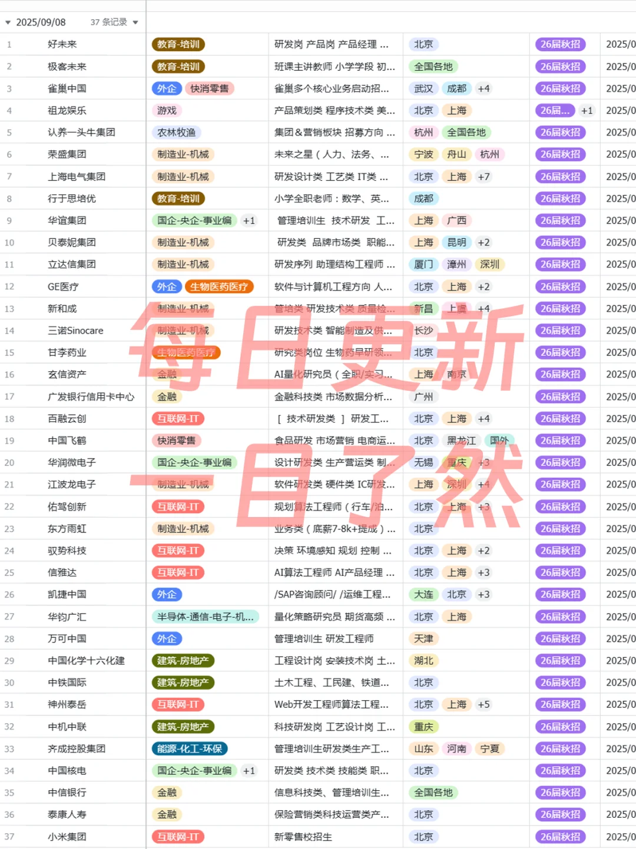This screenshot has width=636, height=849.
Task: Click the 游戏 tag for 祖龙娱乐
Action: pyautogui.click(x=167, y=111)
